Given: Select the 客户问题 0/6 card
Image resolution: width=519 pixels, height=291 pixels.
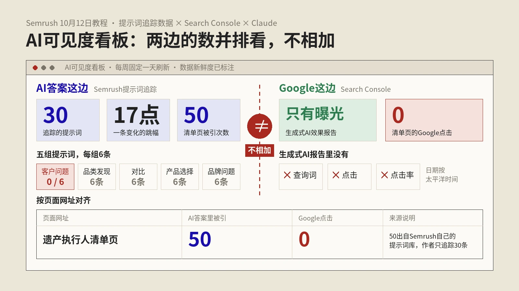Looking at the screenshot, I should (x=55, y=177).
